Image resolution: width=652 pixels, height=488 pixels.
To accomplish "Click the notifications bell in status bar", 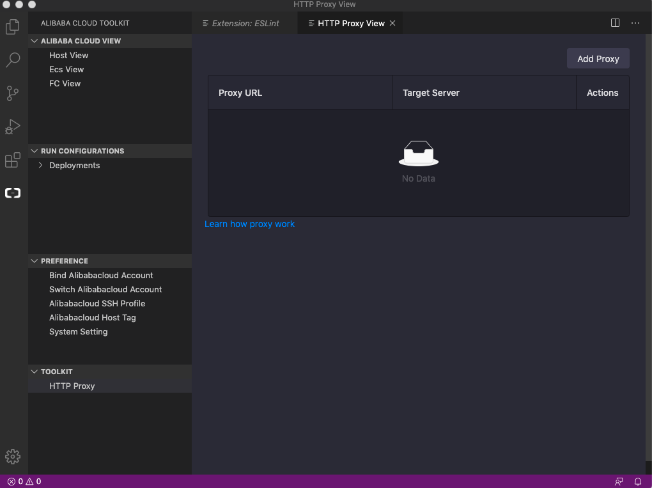I will pyautogui.click(x=637, y=482).
